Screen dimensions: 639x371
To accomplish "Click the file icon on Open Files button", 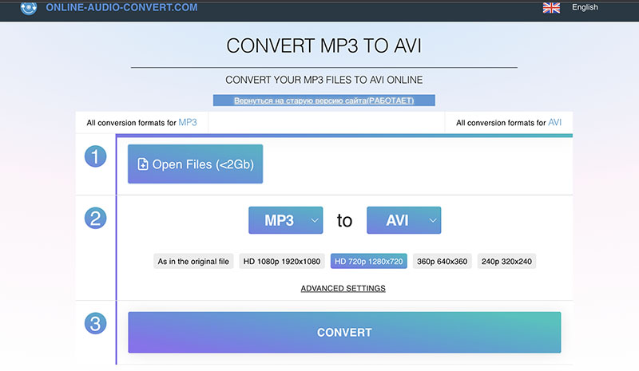I will coord(143,164).
